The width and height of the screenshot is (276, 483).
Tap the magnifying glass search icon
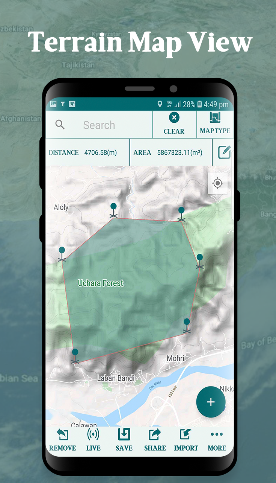60,125
